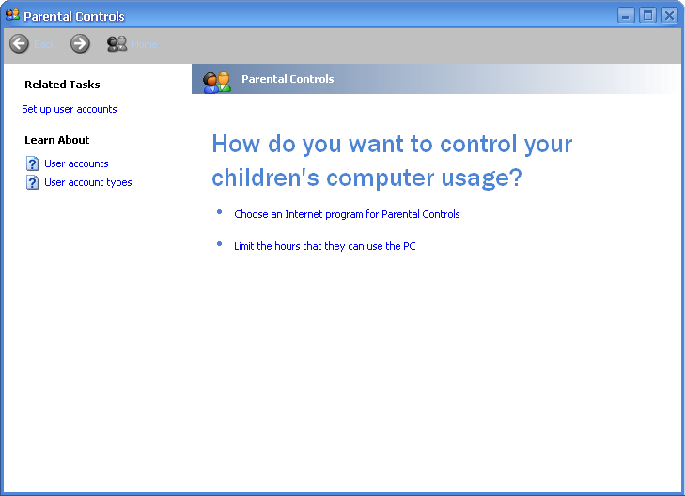This screenshot has width=685, height=496.
Task: Click the title bar Parental Controls icon
Action: pyautogui.click(x=12, y=15)
